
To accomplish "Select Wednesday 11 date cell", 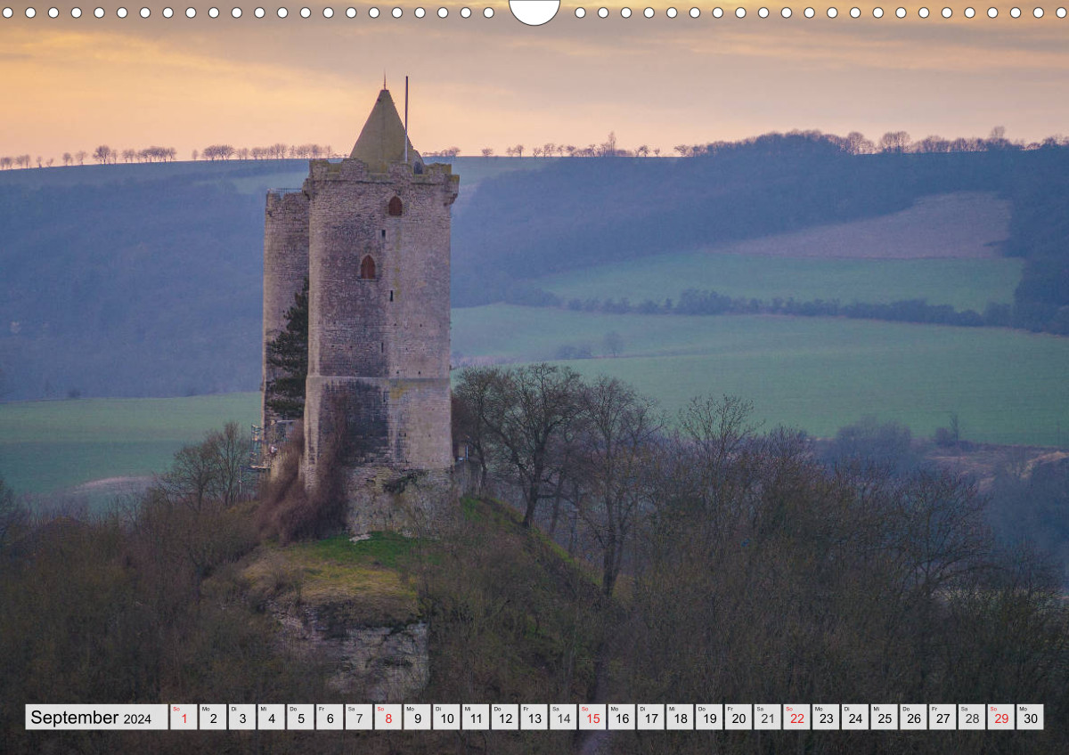I will pyautogui.click(x=475, y=718).
